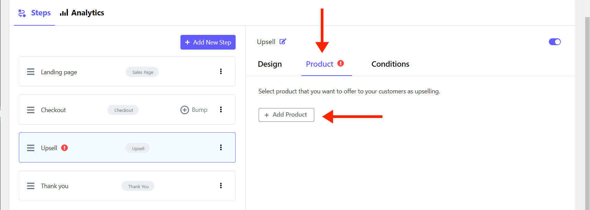Viewport: 590px width, 210px height.
Task: Open the three-dot menu for Upsell step
Action: point(221,147)
